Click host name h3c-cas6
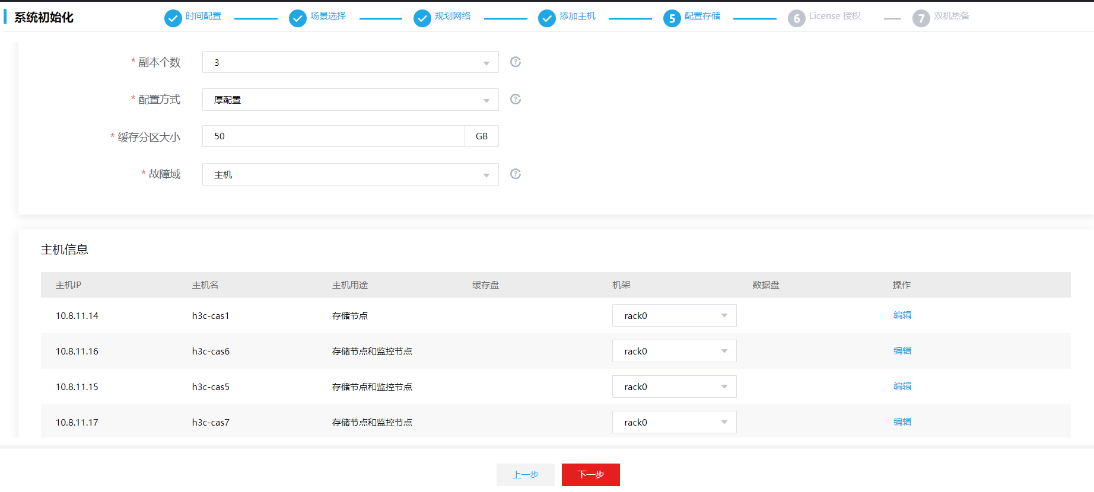The height and width of the screenshot is (492, 1094). click(211, 352)
